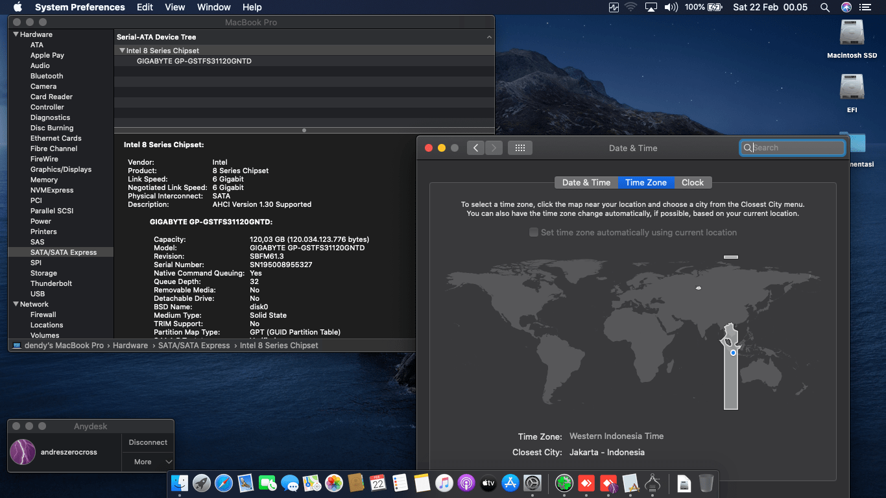Select USB in Hardware sidebar
Image resolution: width=886 pixels, height=498 pixels.
[38, 294]
